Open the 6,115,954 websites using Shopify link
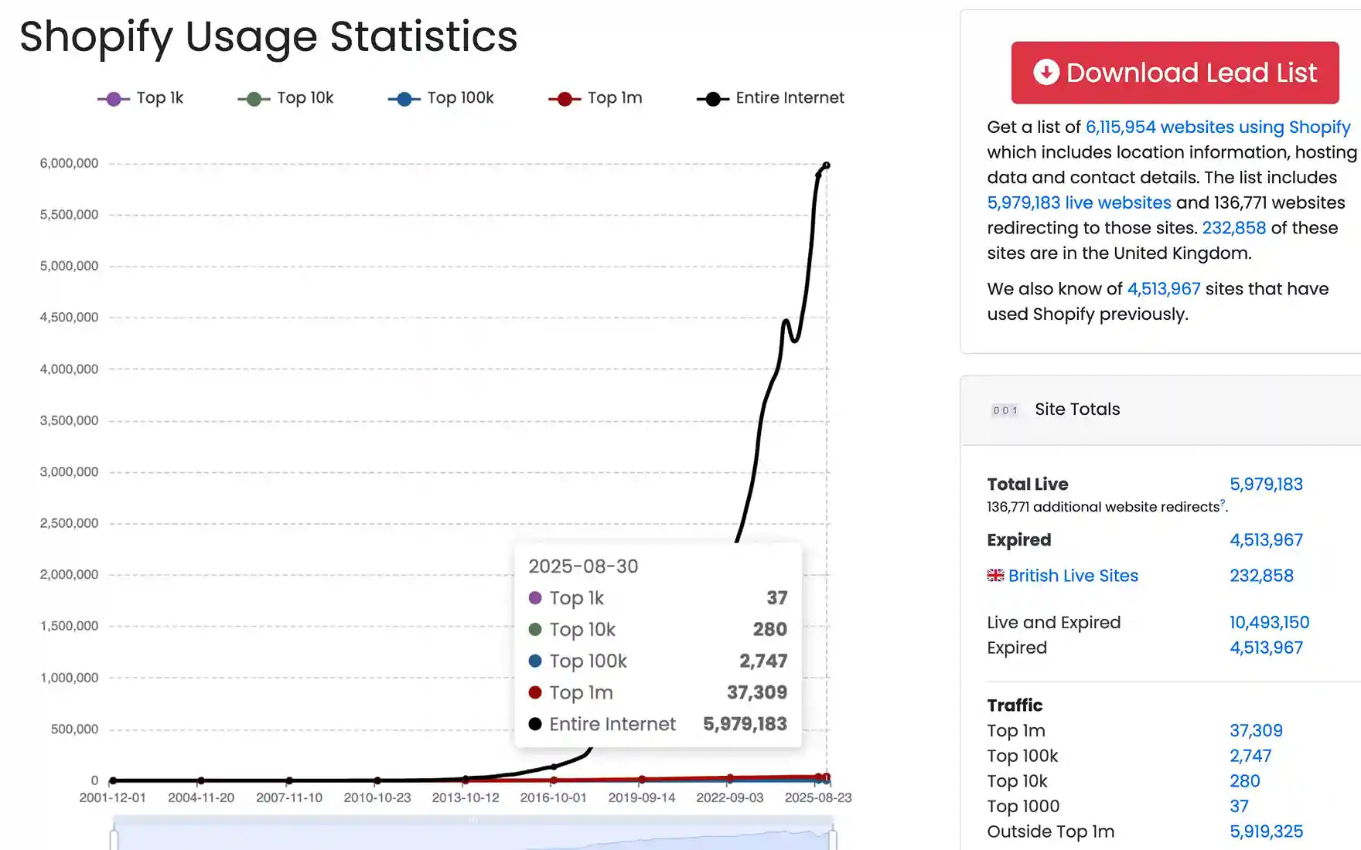 tap(1217, 127)
